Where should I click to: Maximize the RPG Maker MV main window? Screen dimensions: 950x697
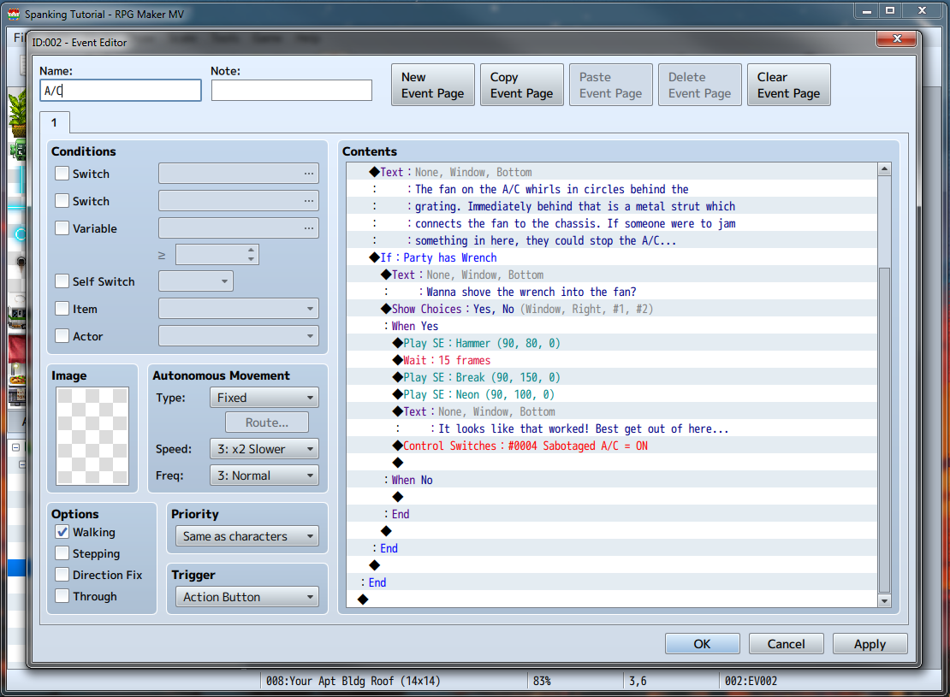click(890, 10)
